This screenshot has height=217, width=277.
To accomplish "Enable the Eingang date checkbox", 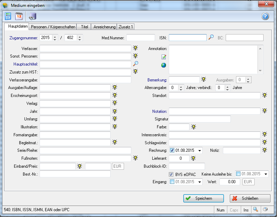I will click(172, 182).
